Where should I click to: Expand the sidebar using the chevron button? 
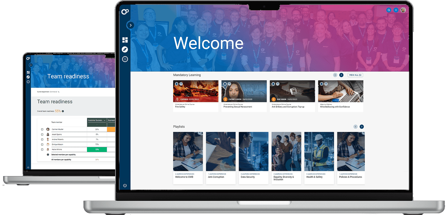[x=130, y=25]
